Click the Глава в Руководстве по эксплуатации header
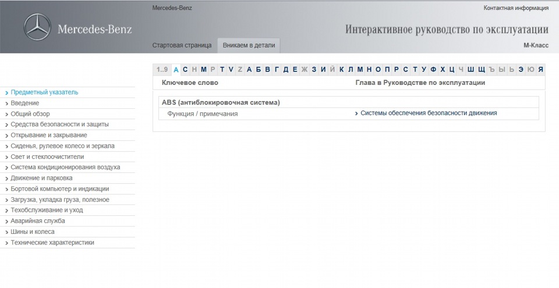 (420, 83)
